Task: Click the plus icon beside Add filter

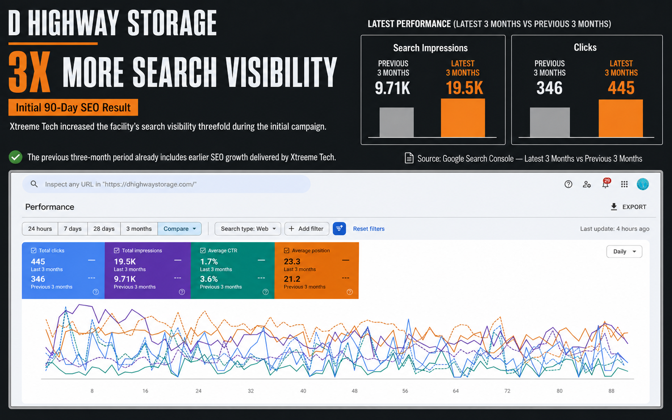Action: point(292,229)
